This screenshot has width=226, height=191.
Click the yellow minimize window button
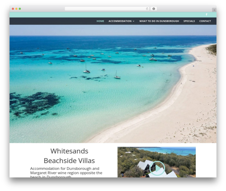click(16, 9)
